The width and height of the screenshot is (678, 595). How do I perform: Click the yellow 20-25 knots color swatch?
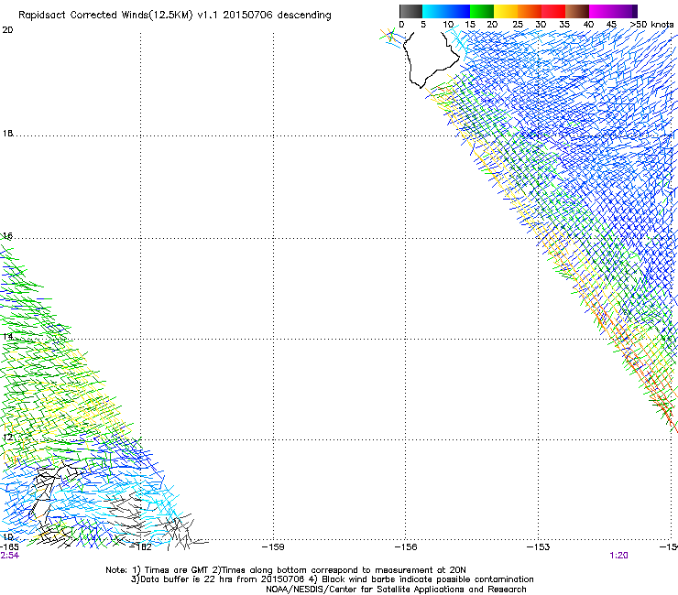point(506,11)
